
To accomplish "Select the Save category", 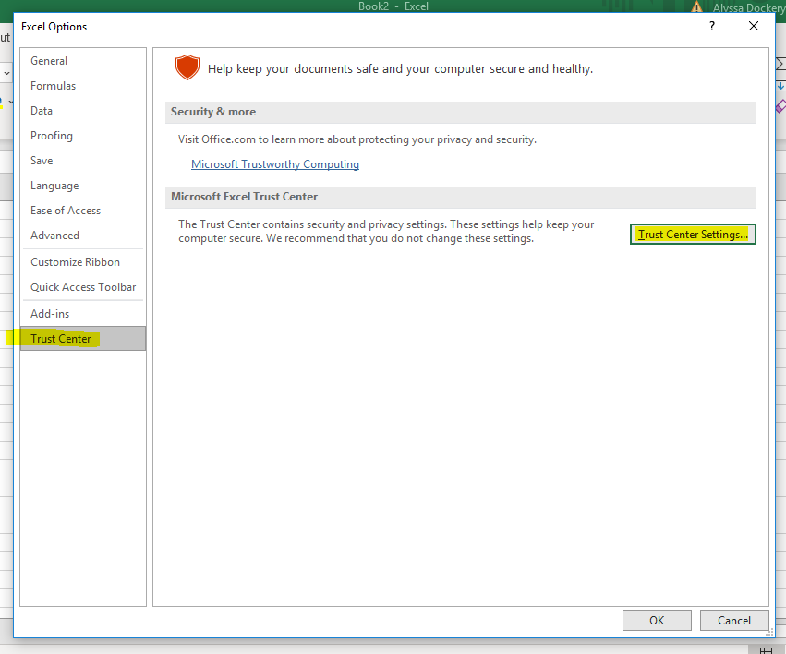I will tap(42, 161).
